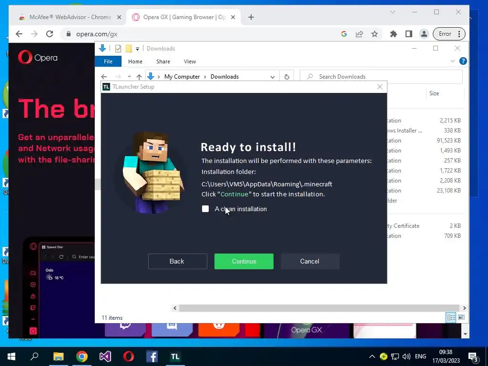Viewport: 488px width, 366px height.
Task: Click the Properties quick access icon
Action: click(x=118, y=49)
